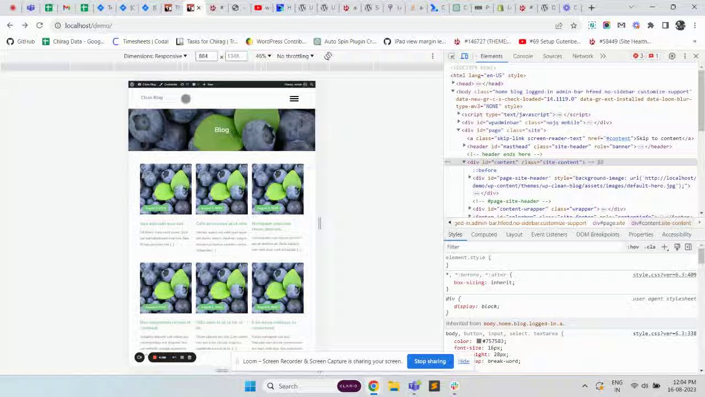Collapse the body element node
Screen dimensions: 705x397
click(453, 92)
